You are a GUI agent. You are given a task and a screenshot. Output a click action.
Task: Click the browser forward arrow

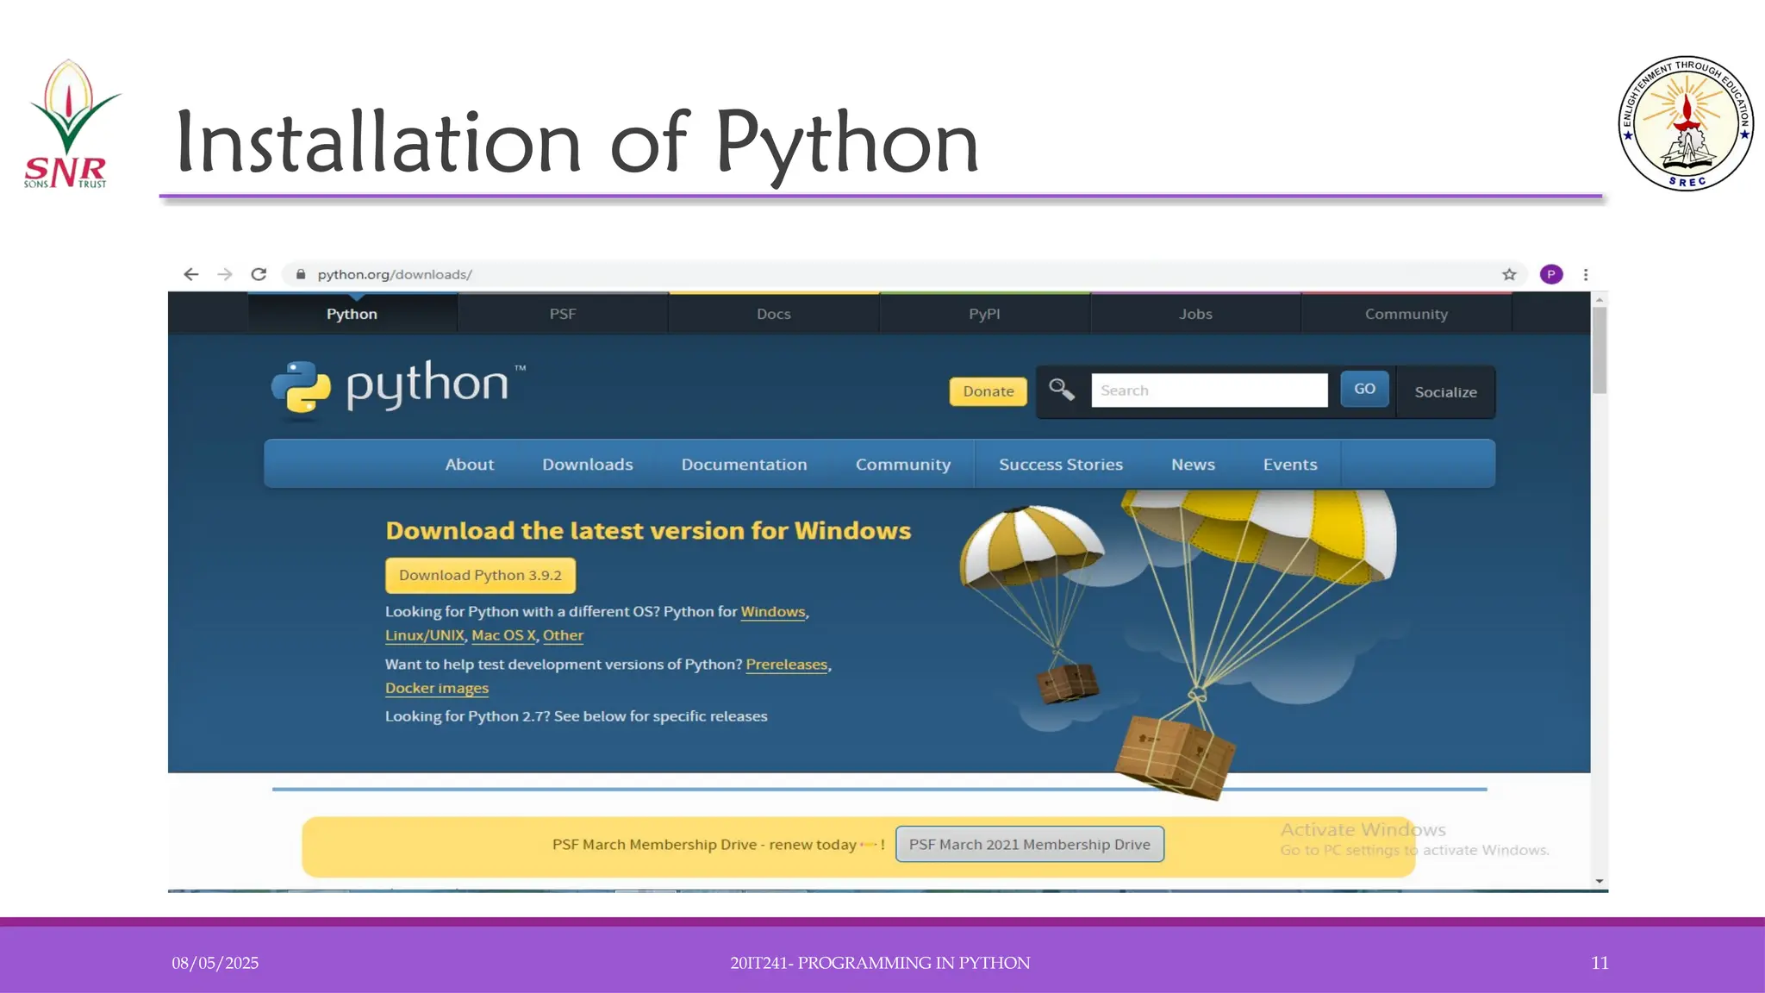coord(225,274)
